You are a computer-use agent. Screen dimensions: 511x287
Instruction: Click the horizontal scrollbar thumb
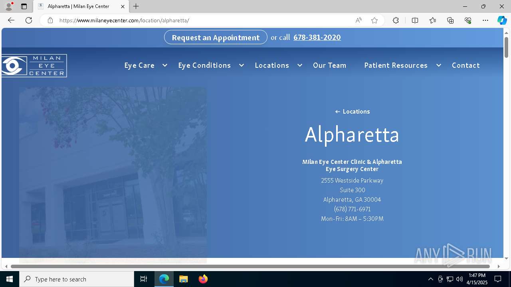tap(250, 266)
